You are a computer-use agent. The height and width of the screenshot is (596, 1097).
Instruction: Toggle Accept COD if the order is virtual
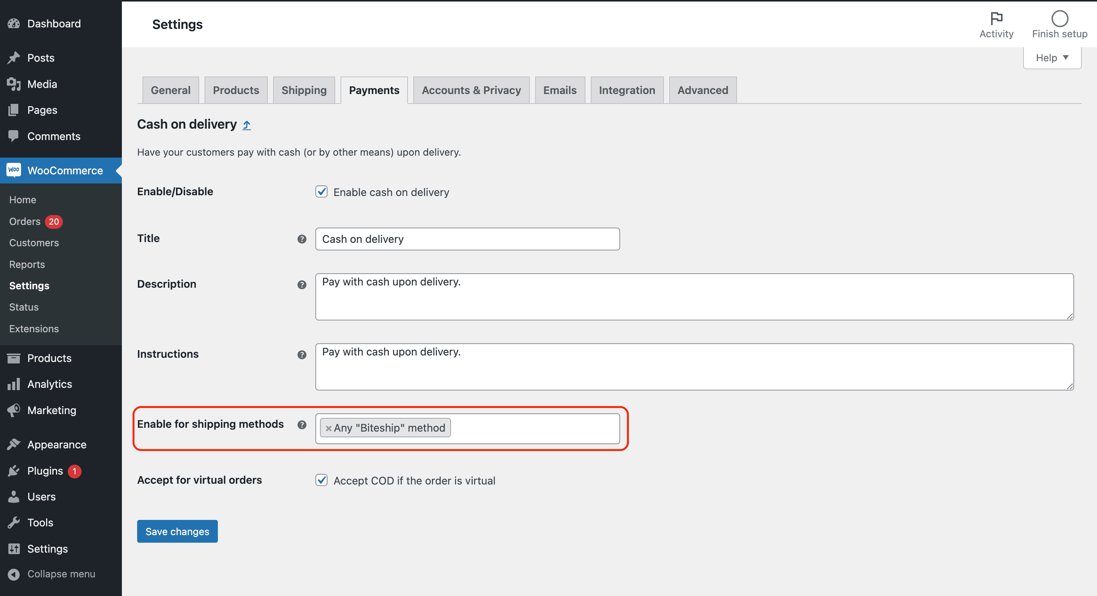coord(321,480)
